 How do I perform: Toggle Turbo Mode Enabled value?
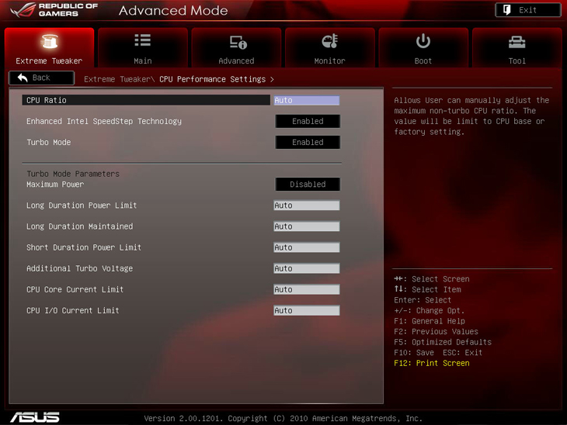[x=308, y=143]
